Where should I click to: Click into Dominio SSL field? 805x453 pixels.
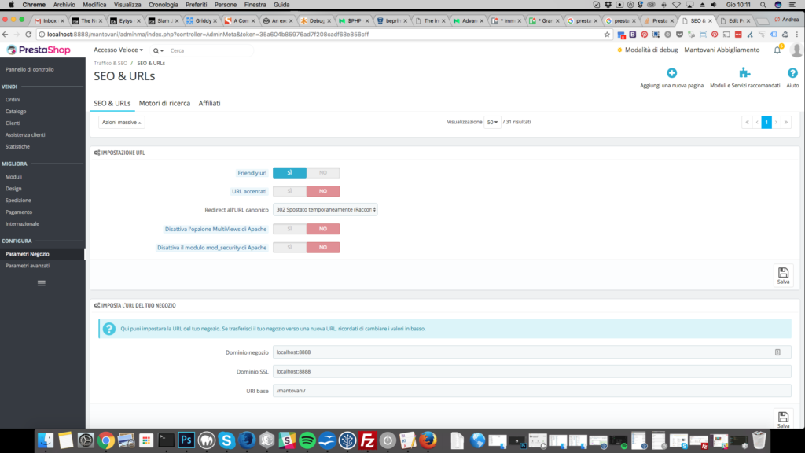tap(532, 371)
